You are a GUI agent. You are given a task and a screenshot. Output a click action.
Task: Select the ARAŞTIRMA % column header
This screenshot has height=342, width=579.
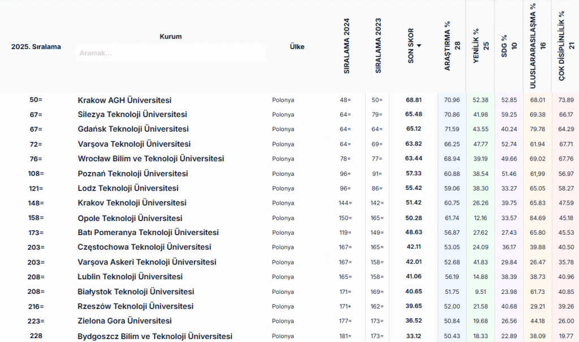(x=452, y=46)
